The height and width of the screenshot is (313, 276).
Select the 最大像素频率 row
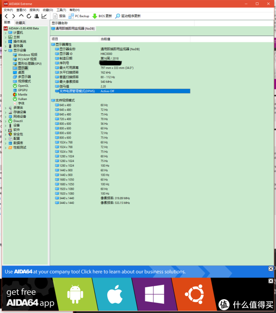[x=122, y=81]
